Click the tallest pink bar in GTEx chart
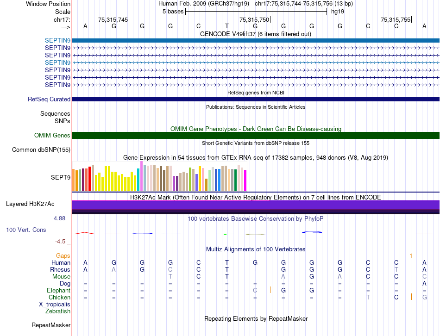 [142, 177]
